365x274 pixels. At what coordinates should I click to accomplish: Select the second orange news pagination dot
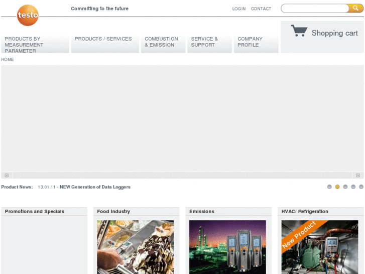coord(337,187)
